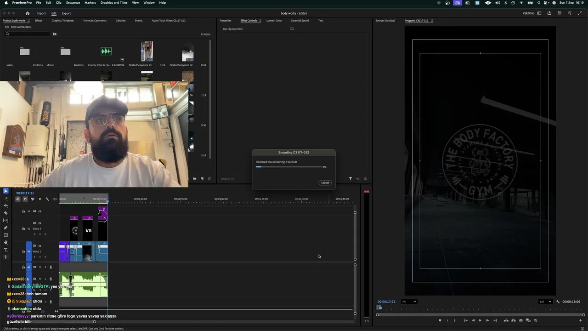Click the find bin icon beside project search
This screenshot has width=588, height=331.
point(54,34)
